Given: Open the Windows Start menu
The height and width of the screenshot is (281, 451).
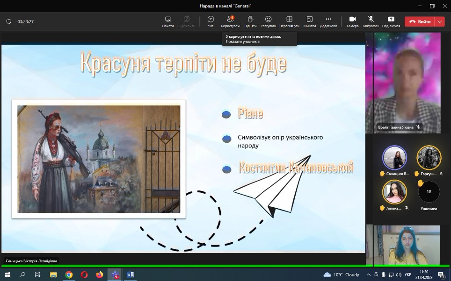Looking at the screenshot, I should [x=7, y=274].
